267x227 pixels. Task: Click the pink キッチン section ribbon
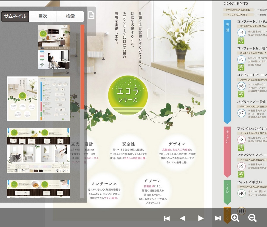click(227, 152)
